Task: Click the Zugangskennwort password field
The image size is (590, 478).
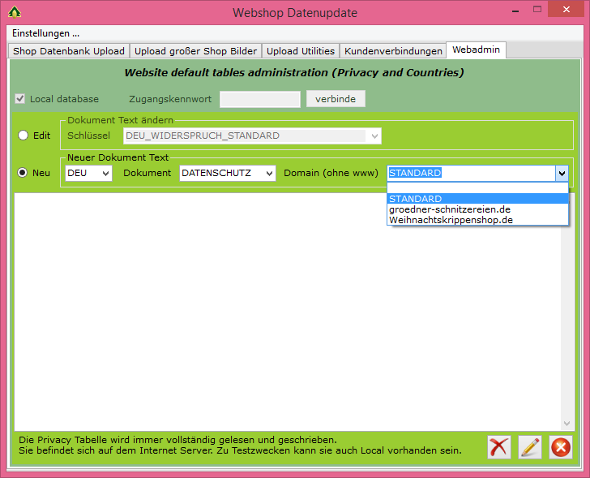Action: 259,99
